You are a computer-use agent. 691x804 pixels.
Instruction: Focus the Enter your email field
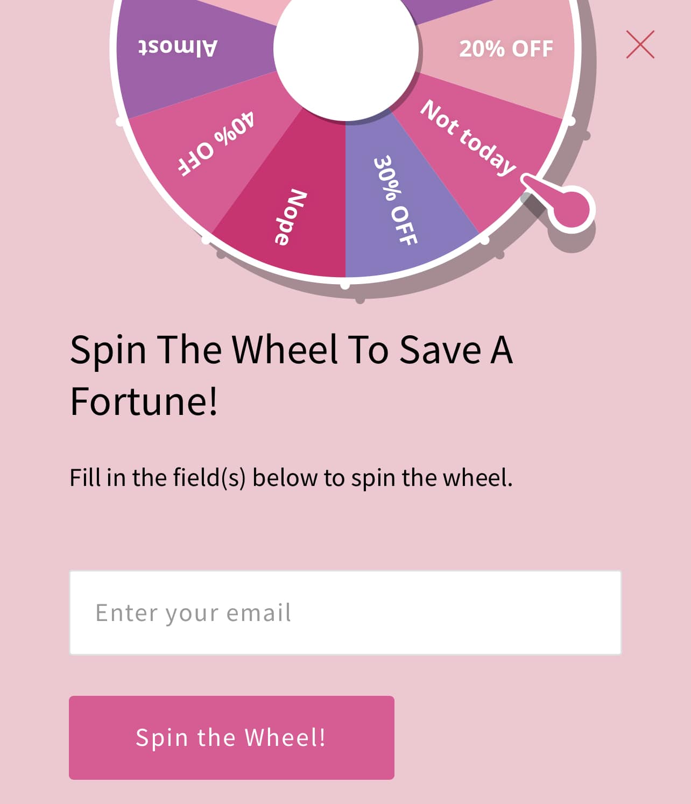(x=345, y=612)
